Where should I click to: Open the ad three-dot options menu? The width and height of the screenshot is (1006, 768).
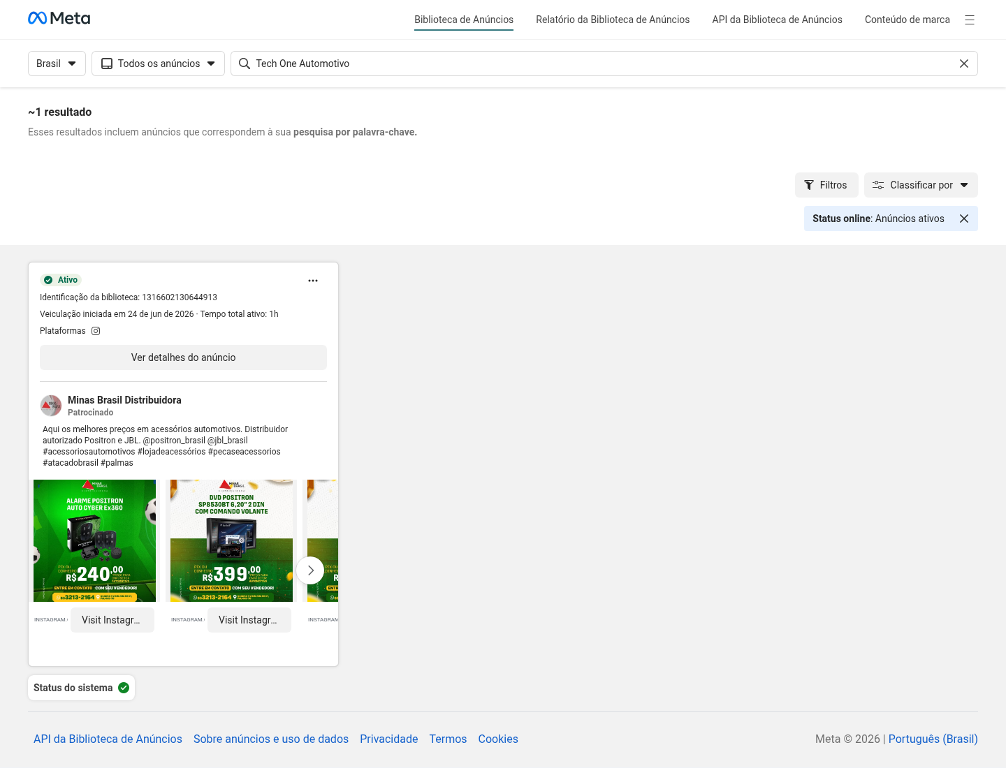coord(313,281)
